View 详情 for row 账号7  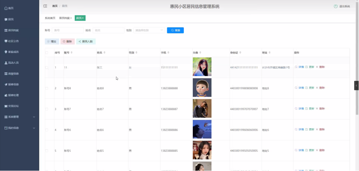point(299,109)
